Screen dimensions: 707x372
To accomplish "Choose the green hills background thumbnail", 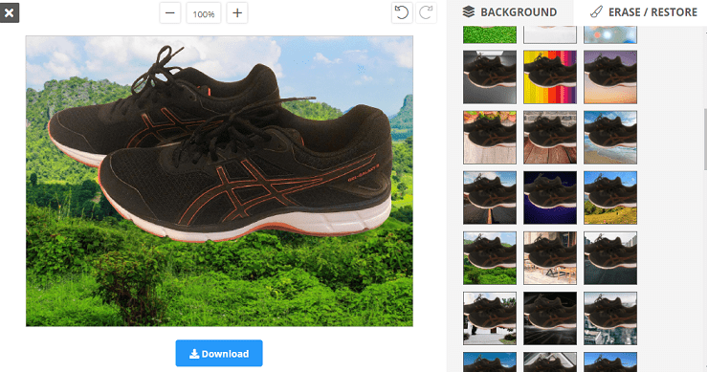I will 490,258.
